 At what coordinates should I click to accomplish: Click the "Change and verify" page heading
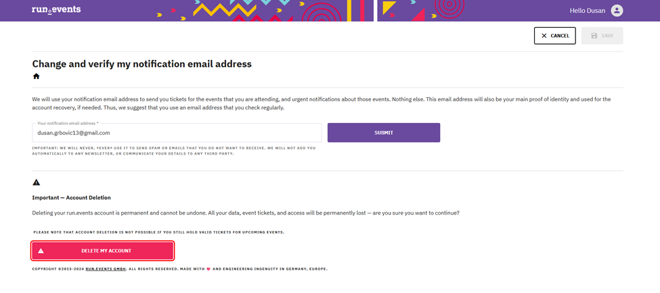click(141, 64)
